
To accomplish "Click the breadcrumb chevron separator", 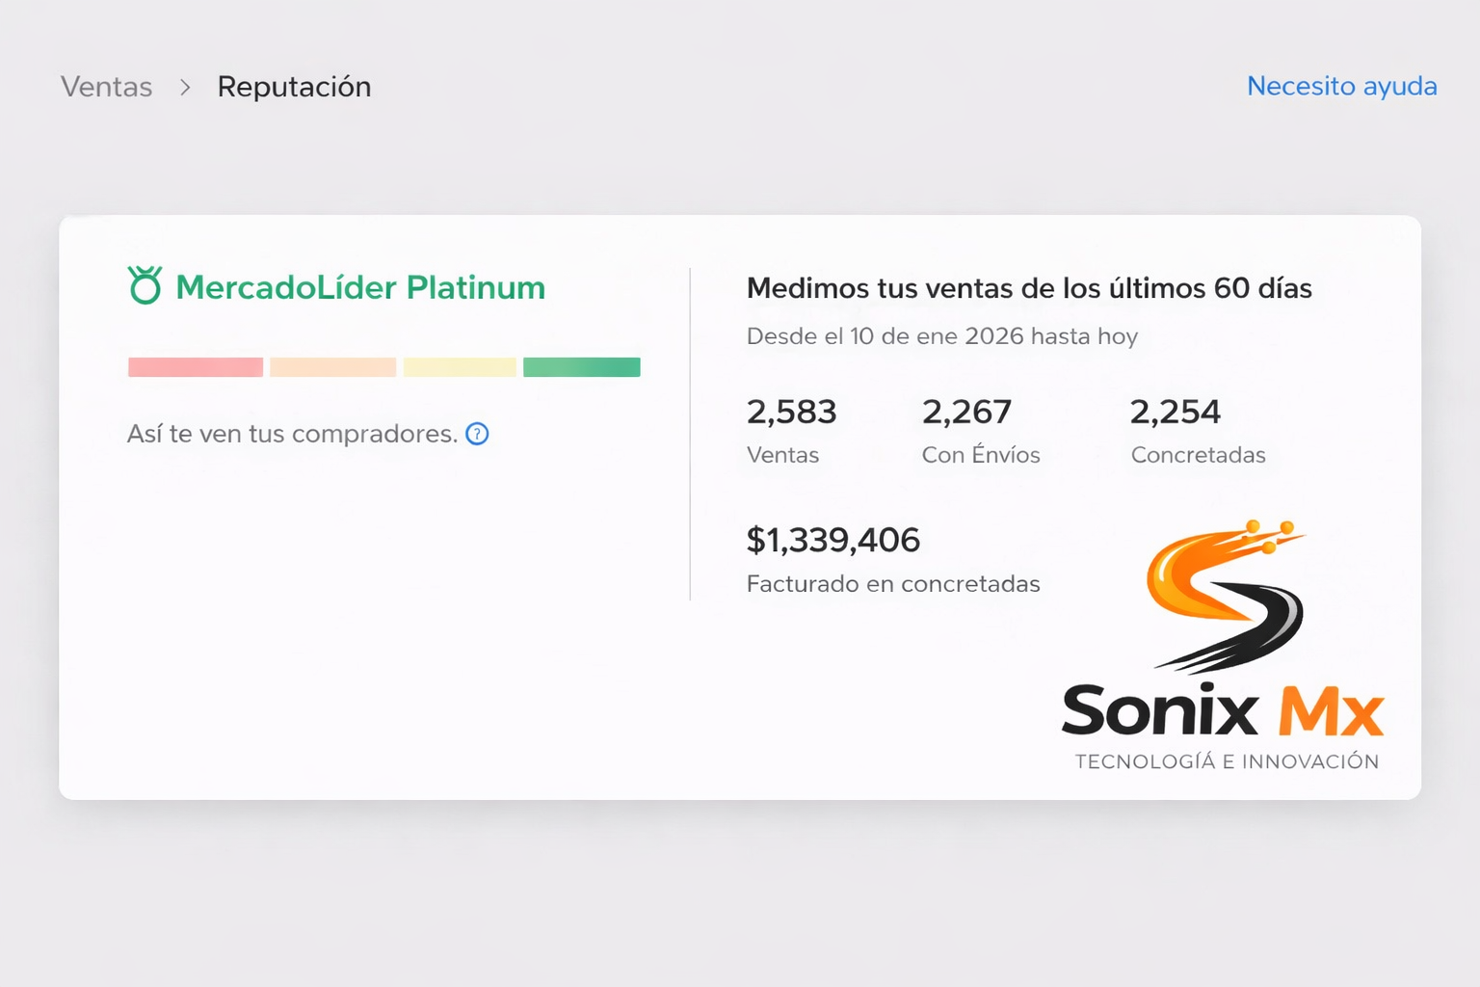I will [x=185, y=88].
